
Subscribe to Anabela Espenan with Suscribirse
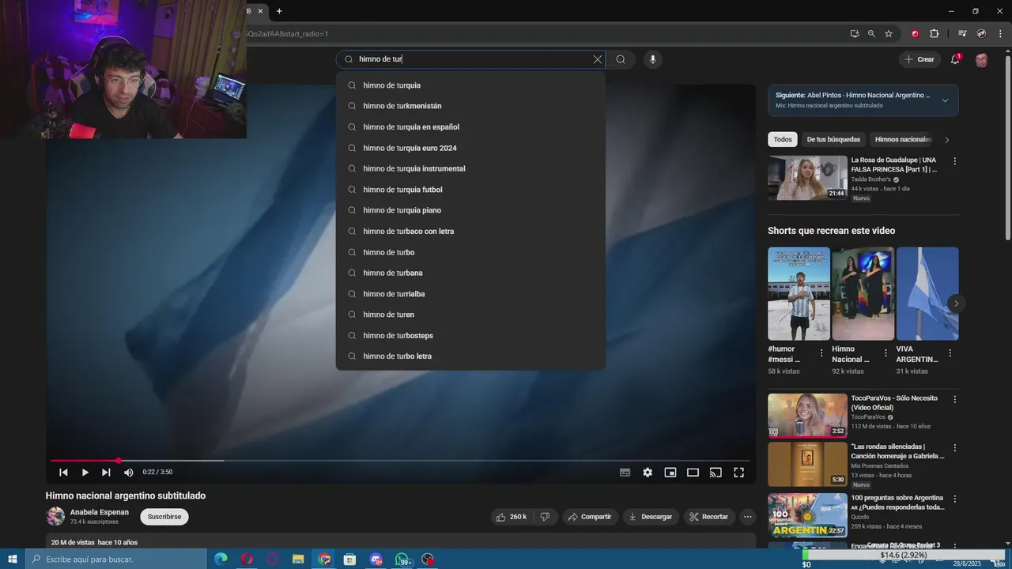coord(164,517)
